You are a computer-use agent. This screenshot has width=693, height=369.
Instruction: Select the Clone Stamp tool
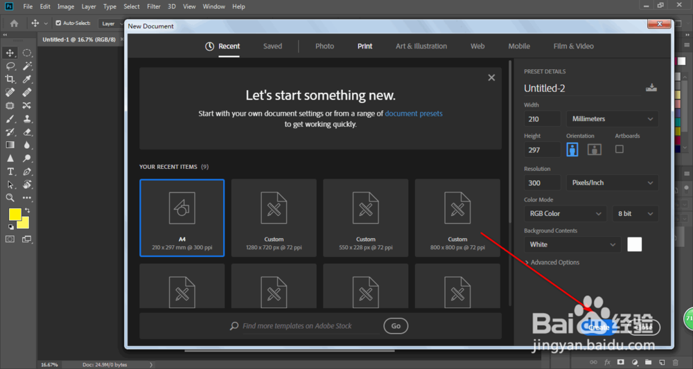(27, 119)
